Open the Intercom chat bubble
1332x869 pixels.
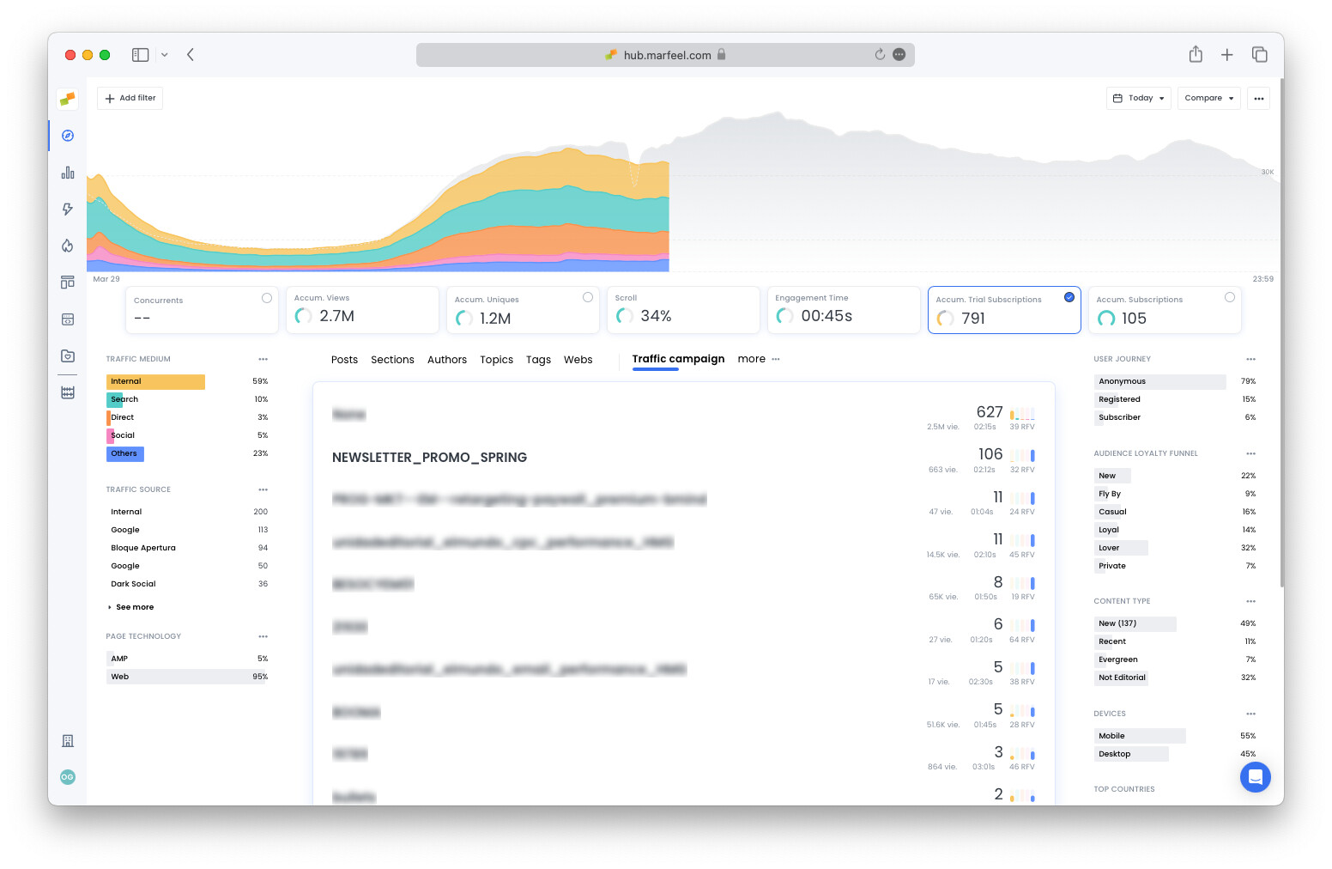coord(1256,777)
